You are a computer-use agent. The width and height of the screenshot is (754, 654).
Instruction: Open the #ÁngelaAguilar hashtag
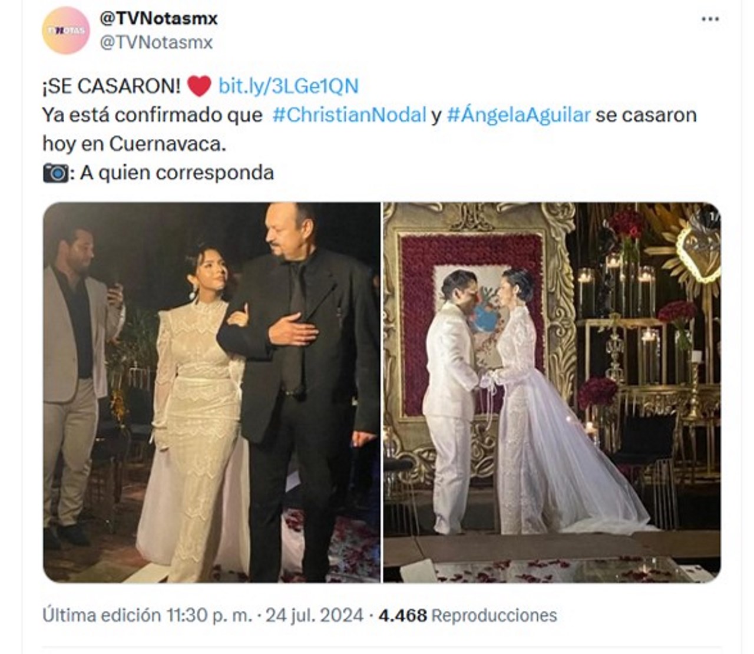518,115
